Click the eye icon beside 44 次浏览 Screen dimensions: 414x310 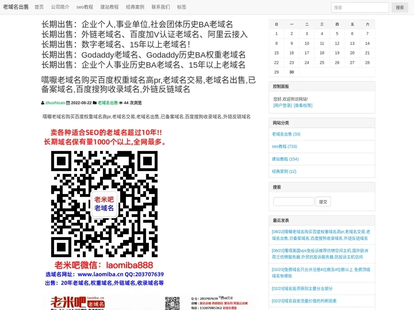pos(121,103)
